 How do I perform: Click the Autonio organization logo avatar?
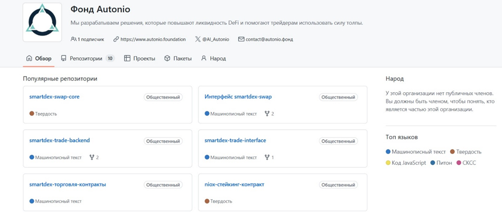tap(42, 22)
